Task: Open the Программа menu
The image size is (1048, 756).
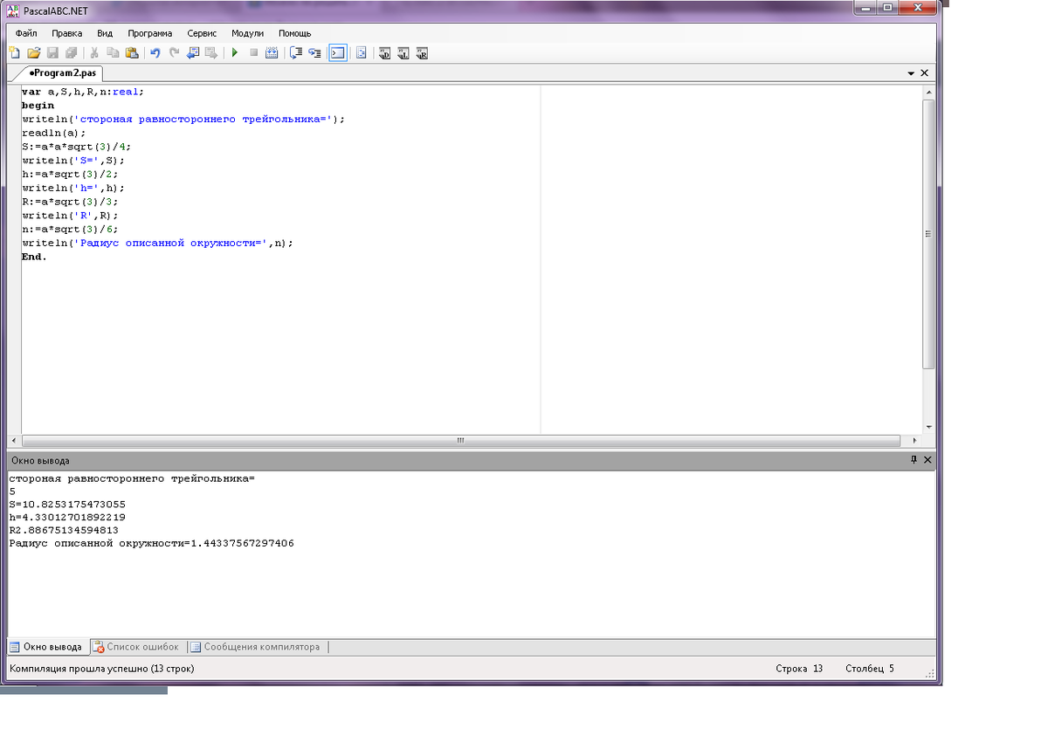Action: tap(150, 33)
